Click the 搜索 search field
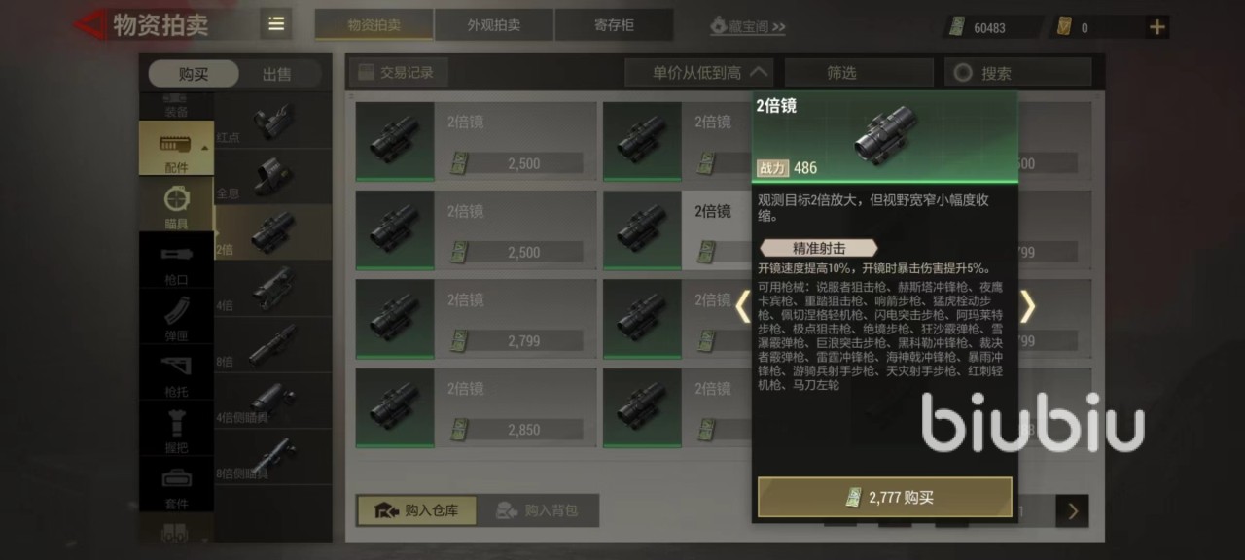The image size is (1245, 560). (x=1018, y=72)
